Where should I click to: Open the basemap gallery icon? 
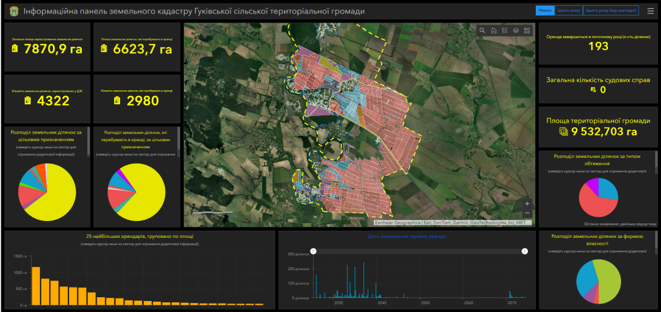[x=527, y=30]
